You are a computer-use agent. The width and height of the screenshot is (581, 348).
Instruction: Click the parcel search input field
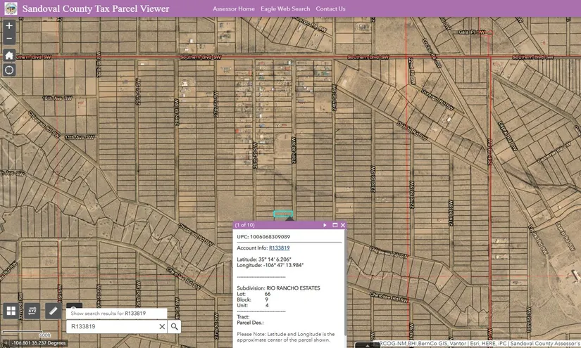tap(111, 327)
